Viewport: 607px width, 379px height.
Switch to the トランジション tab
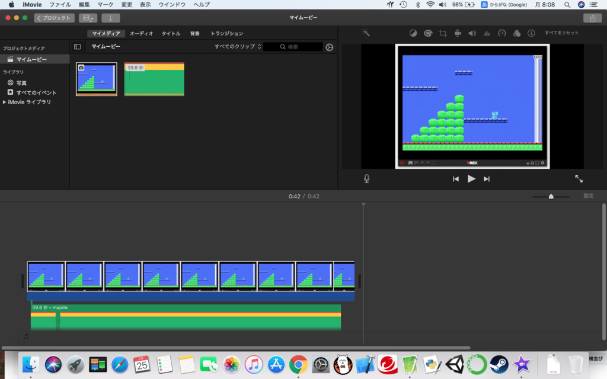coord(227,34)
